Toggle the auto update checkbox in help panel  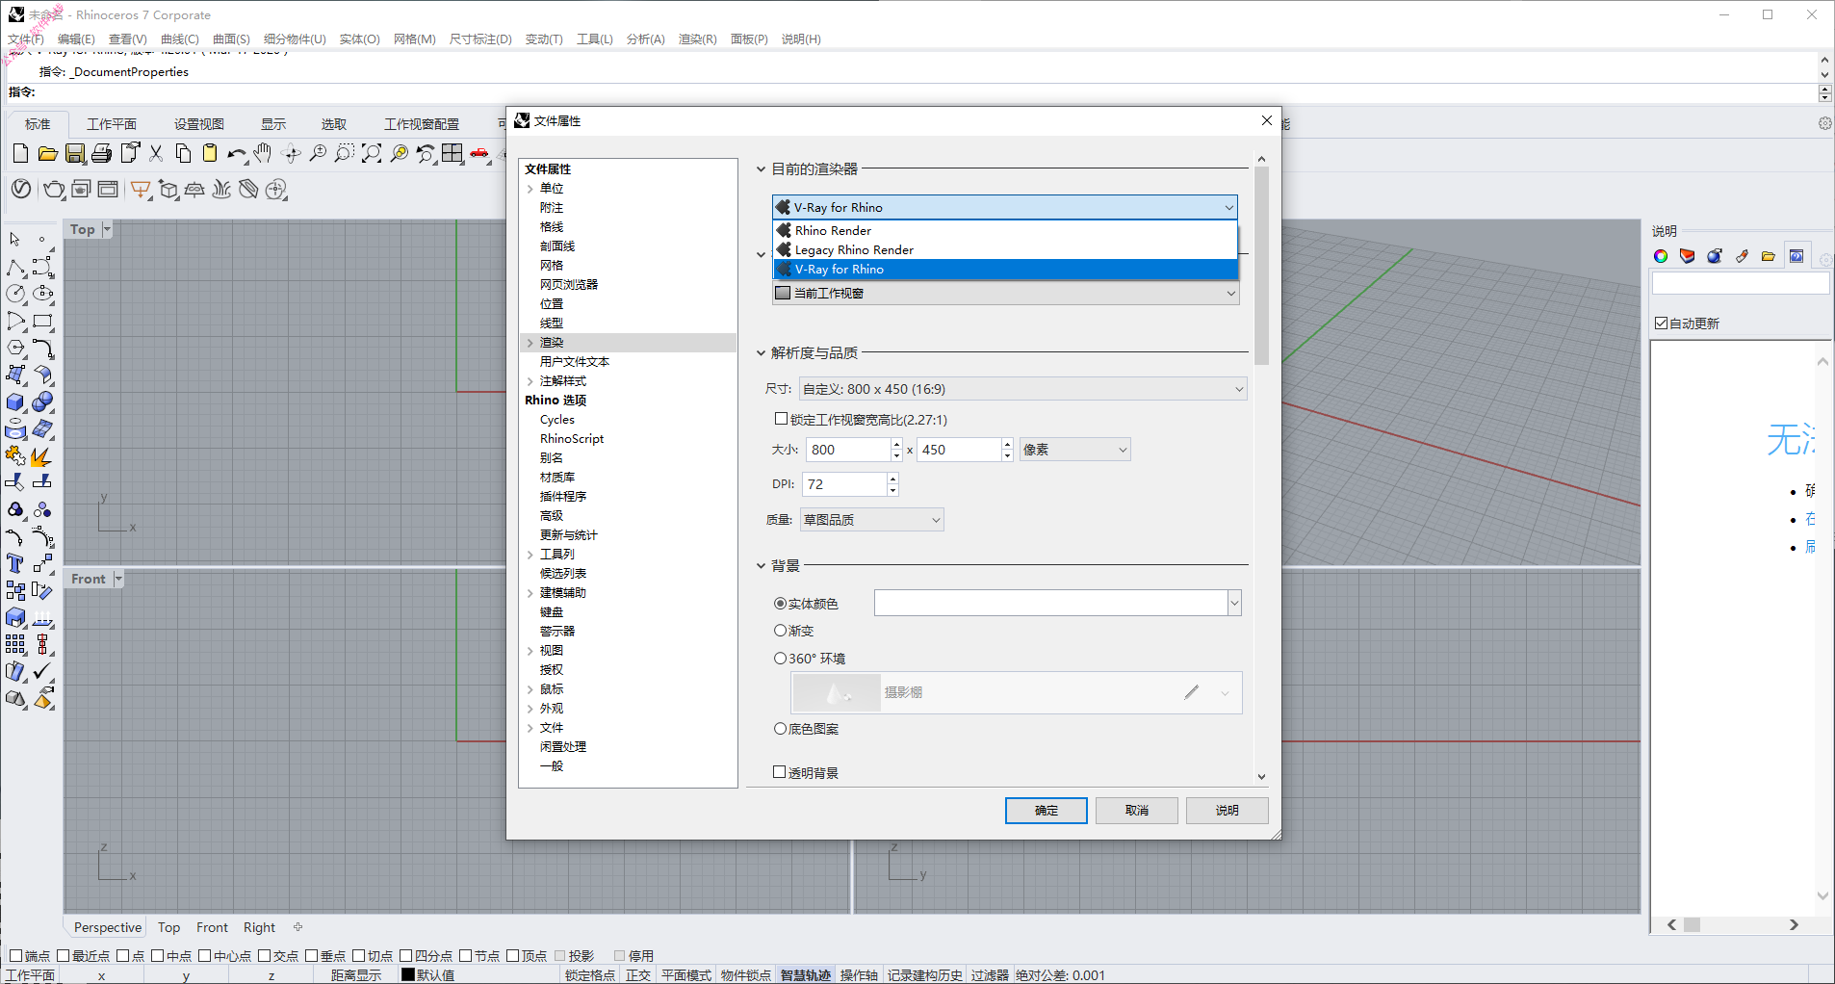point(1661,324)
